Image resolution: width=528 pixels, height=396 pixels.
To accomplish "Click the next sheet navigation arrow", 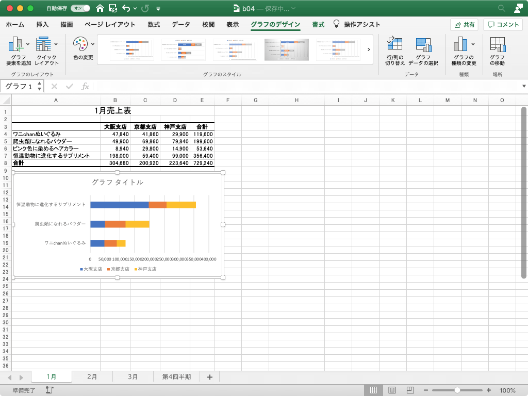I will point(21,377).
